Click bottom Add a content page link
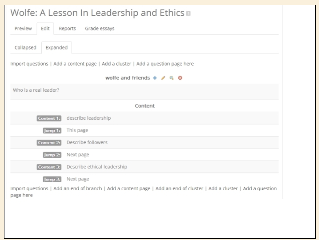The height and width of the screenshot is (240, 319). [129, 188]
